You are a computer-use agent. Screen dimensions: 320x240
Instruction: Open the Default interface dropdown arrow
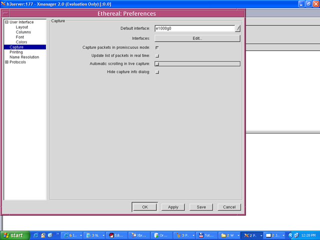[x=237, y=28]
